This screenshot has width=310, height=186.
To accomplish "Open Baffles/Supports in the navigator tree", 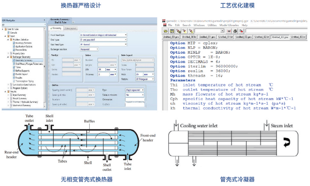I will (22, 71).
